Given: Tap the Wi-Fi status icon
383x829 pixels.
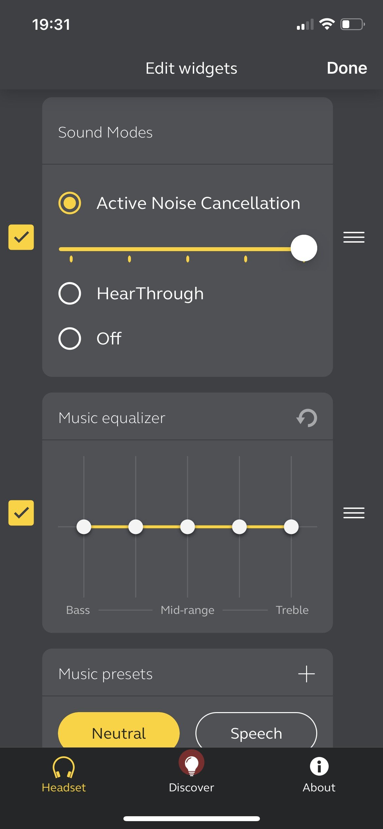Looking at the screenshot, I should pos(327,24).
